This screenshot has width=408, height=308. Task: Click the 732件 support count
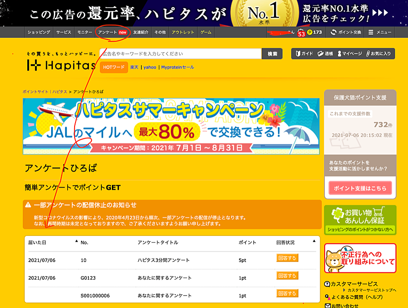click(383, 125)
